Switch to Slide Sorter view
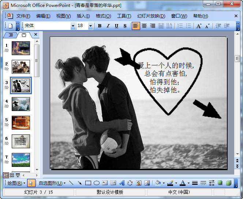The image size is (243, 199). pos(12,175)
